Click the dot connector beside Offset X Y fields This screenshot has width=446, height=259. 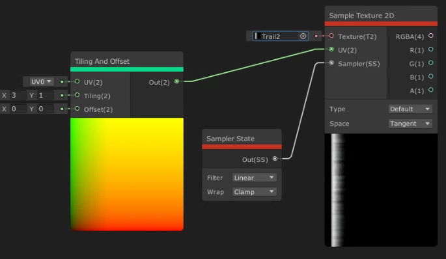tap(62, 109)
